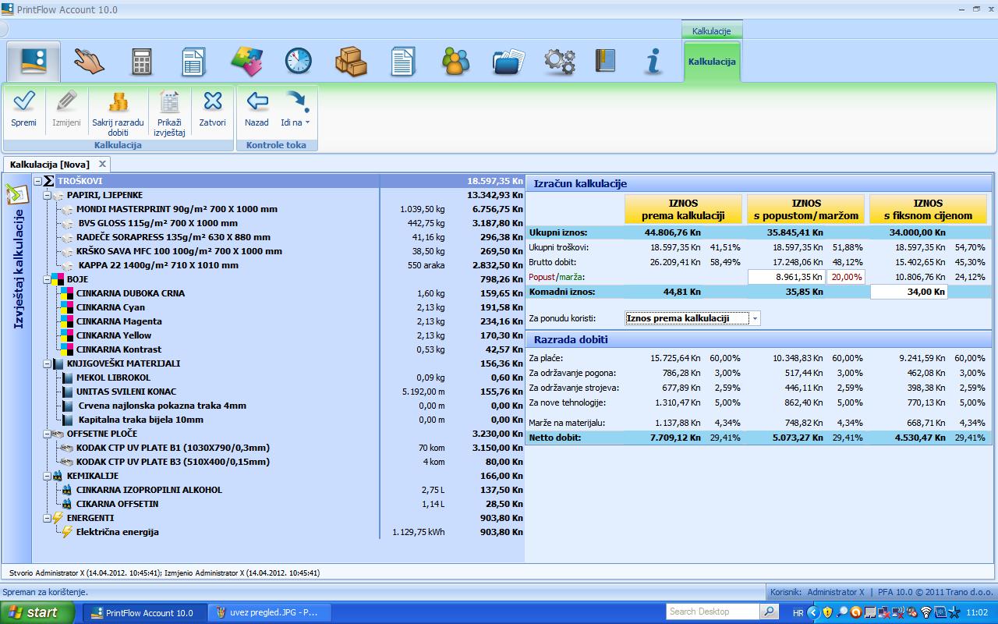
Task: Click the Popust/marža 20,00% percentage field
Action: coord(846,277)
